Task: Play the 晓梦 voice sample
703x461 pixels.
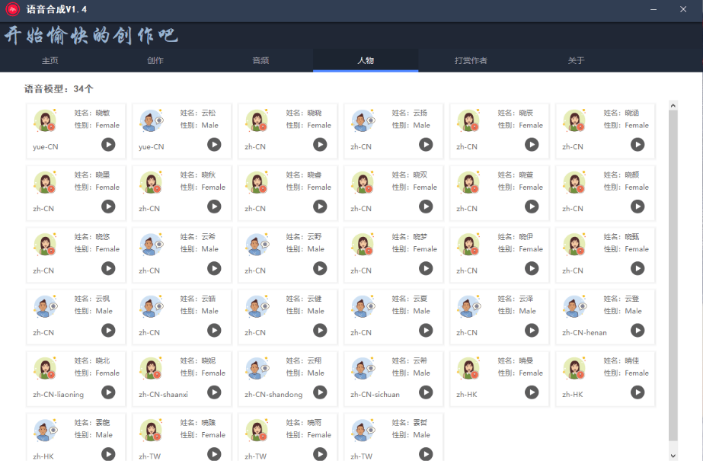Action: click(x=426, y=268)
